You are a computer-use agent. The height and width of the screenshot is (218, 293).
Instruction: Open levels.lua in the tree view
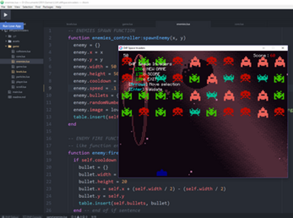21,71
